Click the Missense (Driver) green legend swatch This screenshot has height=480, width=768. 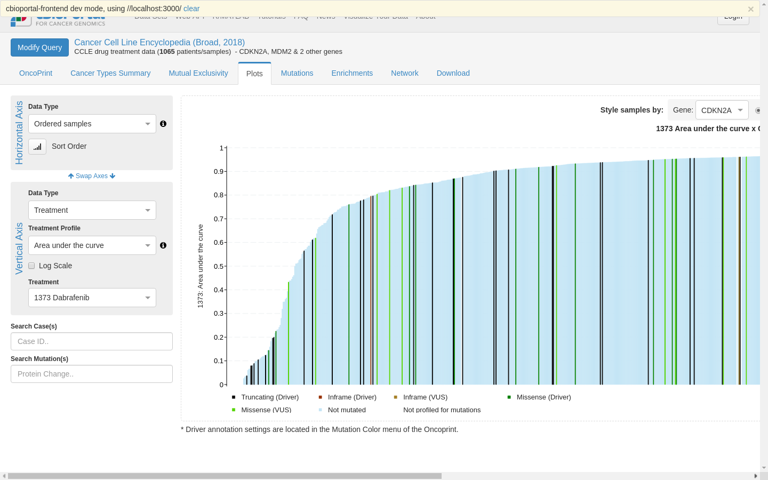click(508, 397)
